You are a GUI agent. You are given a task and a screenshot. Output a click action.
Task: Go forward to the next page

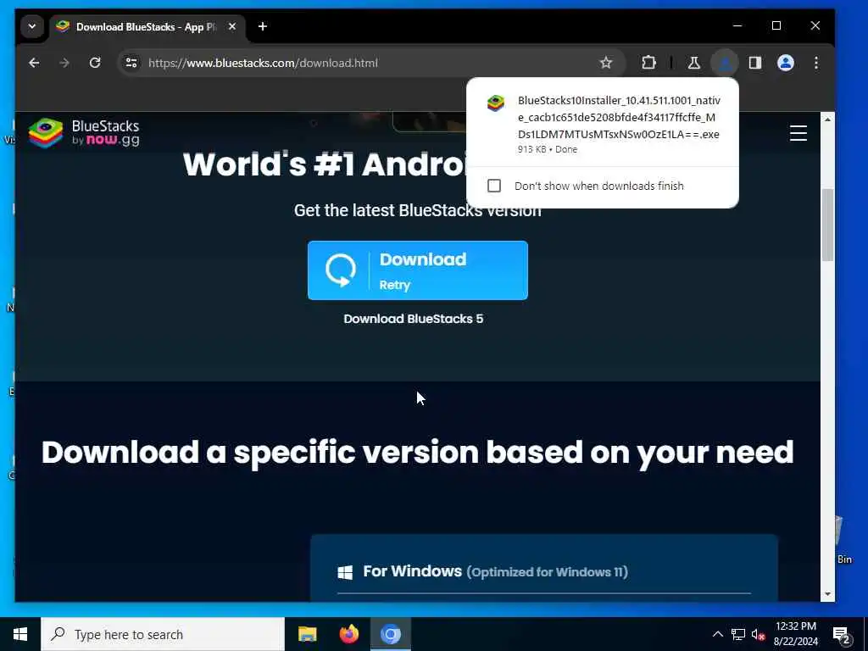pyautogui.click(x=64, y=63)
